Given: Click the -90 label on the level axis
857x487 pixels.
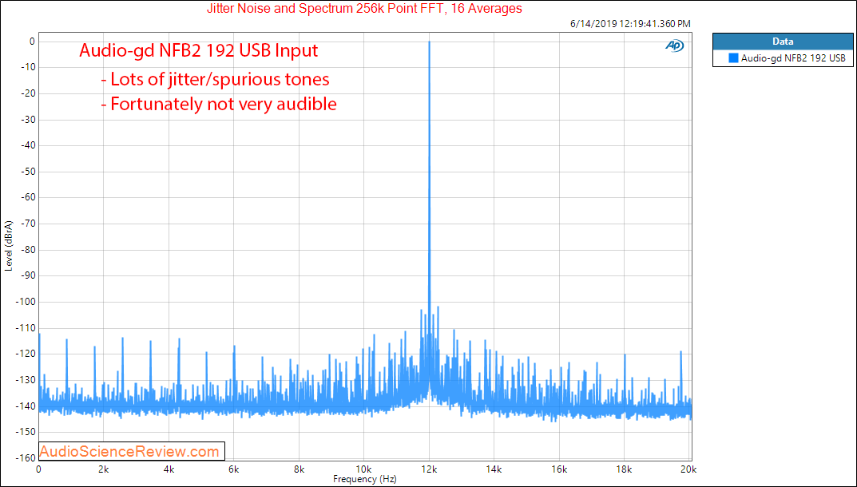Looking at the screenshot, I should (x=27, y=275).
